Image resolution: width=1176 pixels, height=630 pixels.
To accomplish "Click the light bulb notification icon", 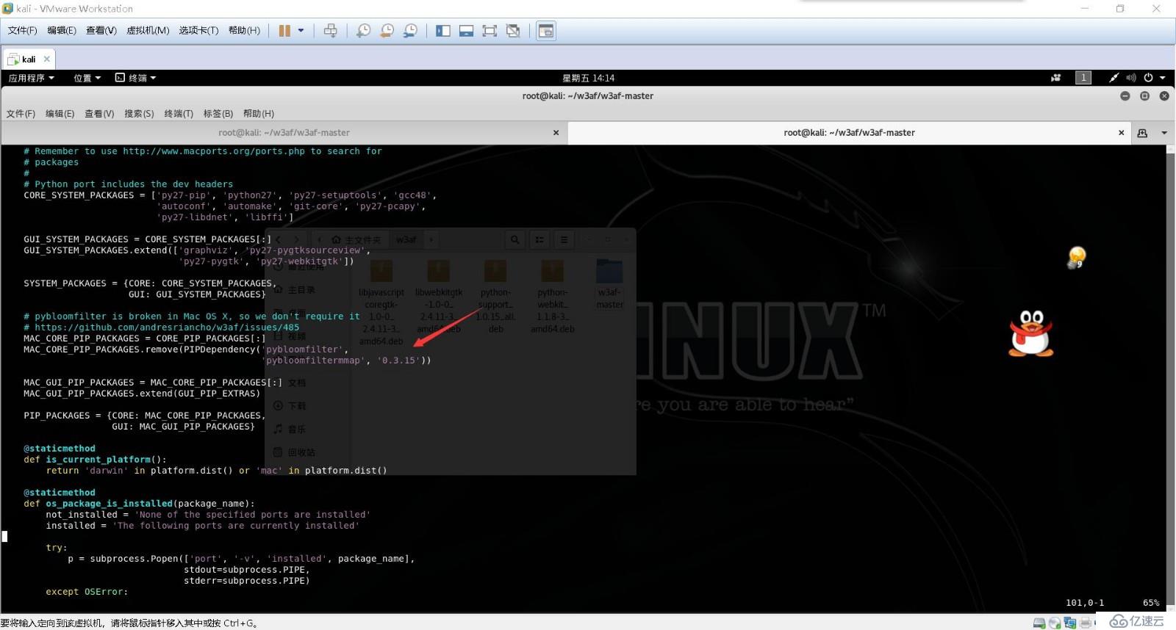I will [1077, 258].
